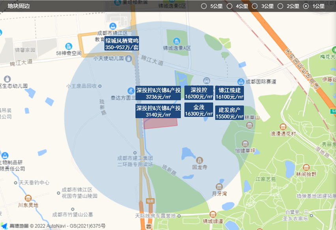Click the 锦城逸景A区 residence icon
The width and height of the screenshot is (336, 230).
point(177,41)
